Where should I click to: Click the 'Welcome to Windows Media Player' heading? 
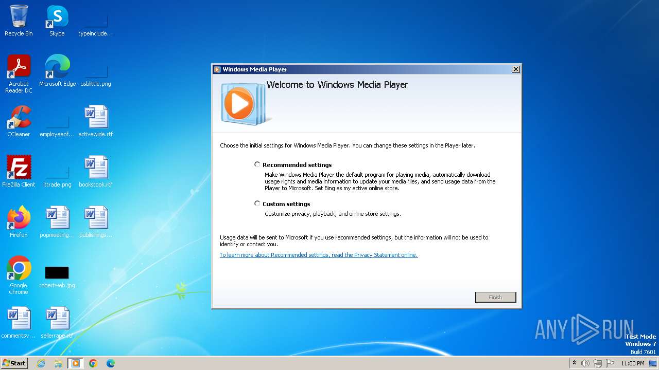tap(337, 85)
